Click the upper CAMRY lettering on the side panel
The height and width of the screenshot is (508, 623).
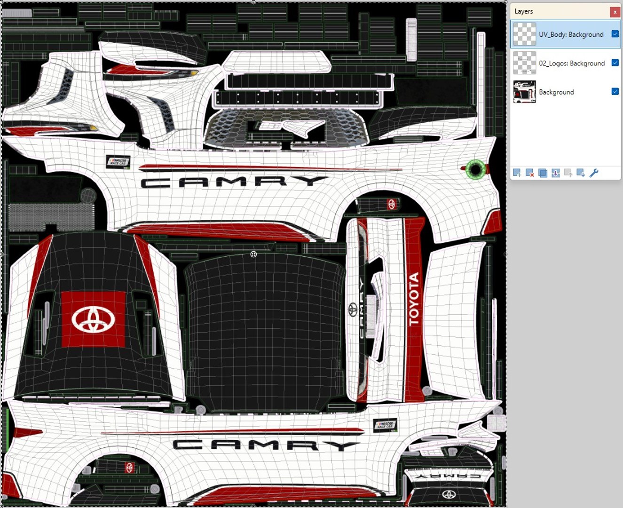tap(234, 182)
